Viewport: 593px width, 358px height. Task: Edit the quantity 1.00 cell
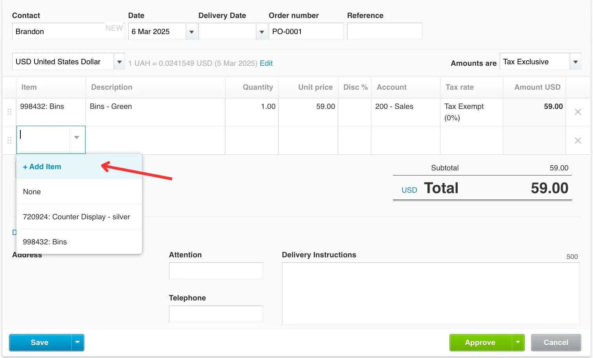252,112
